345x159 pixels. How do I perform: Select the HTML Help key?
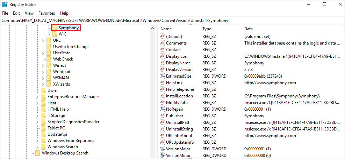[58, 109]
